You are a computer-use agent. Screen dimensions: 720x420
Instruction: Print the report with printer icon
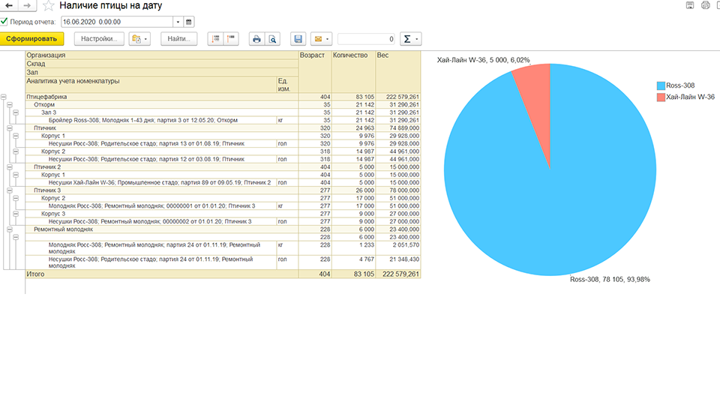tap(256, 39)
